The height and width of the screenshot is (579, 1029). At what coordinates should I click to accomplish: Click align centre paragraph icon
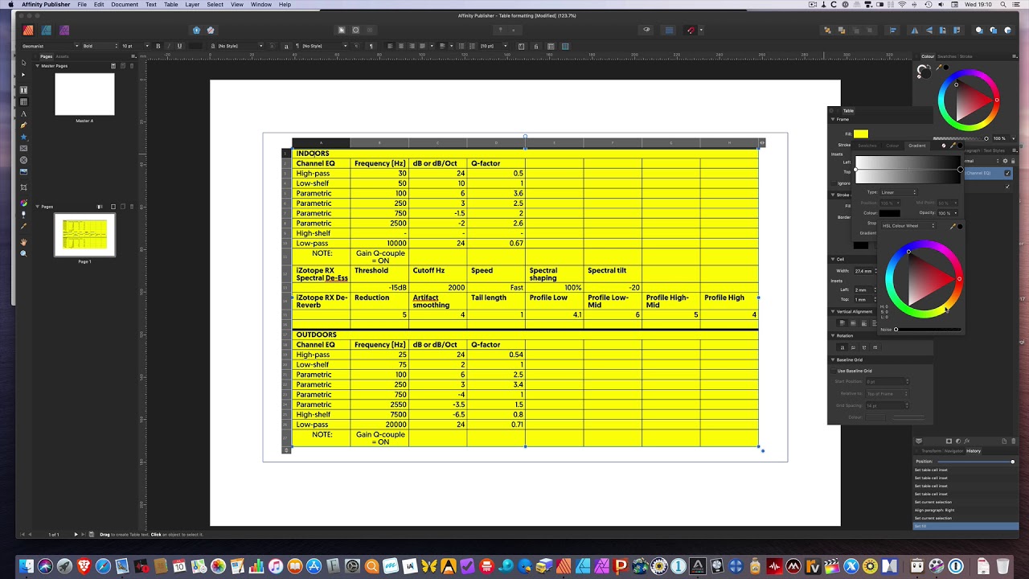400,46
